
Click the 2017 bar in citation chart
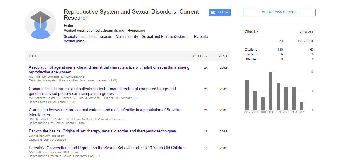247,95
